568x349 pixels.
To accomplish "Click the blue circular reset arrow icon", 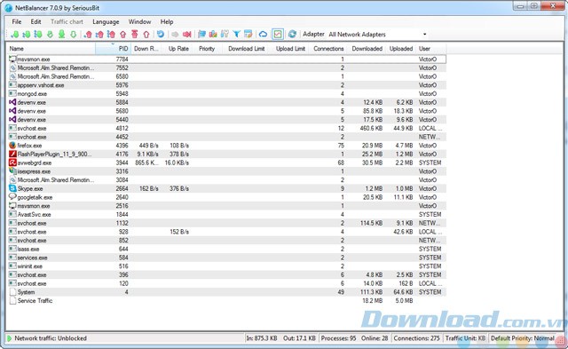I will 161,35.
